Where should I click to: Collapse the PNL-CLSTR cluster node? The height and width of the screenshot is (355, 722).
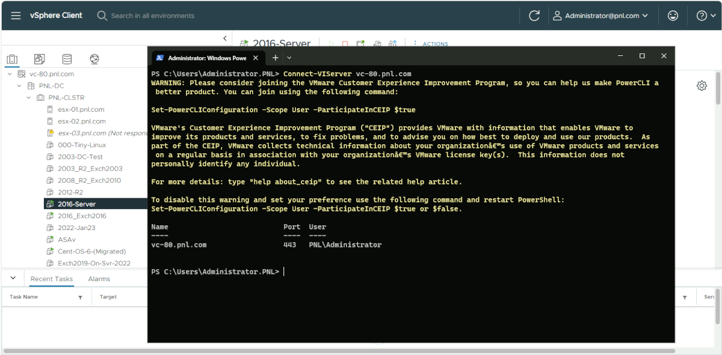(x=29, y=97)
